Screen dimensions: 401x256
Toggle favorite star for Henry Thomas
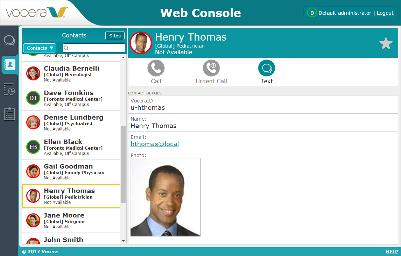[386, 44]
